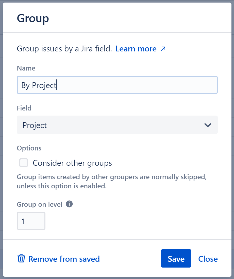Image resolution: width=234 pixels, height=279 pixels.
Task: Select the Options section label
Action: click(x=29, y=148)
